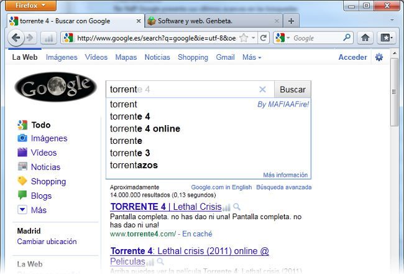Select suggestion 'torrent'
This screenshot has height=274, width=404.
point(208,105)
